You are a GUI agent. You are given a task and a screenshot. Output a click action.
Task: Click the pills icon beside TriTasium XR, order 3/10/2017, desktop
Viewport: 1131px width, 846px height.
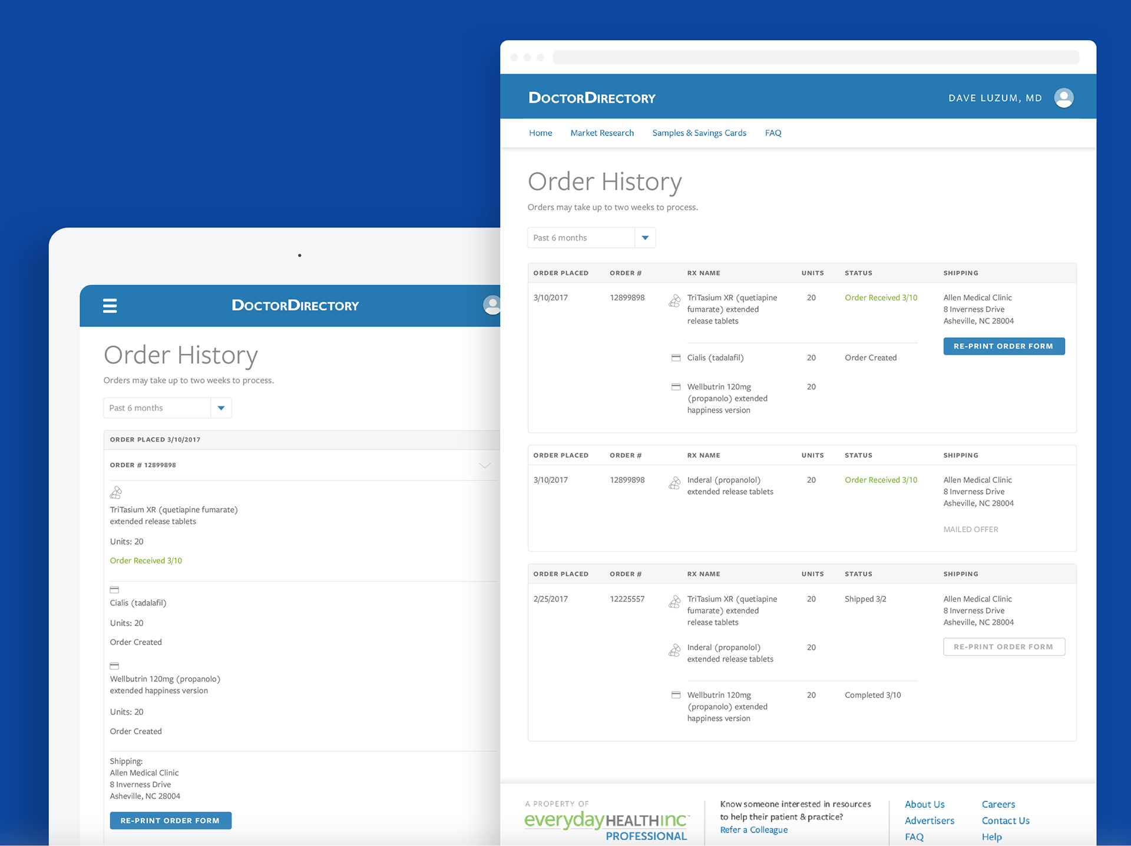coord(674,301)
